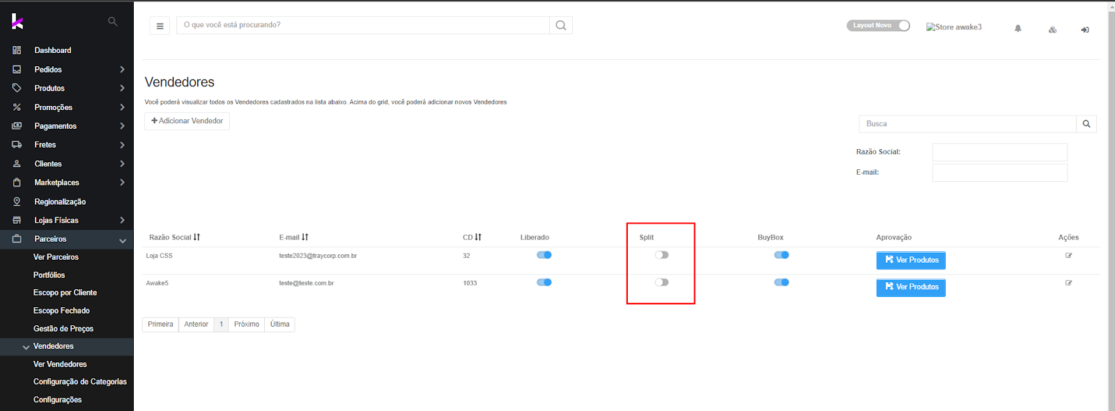Open the notifications bell
The image size is (1115, 411).
(x=1017, y=29)
